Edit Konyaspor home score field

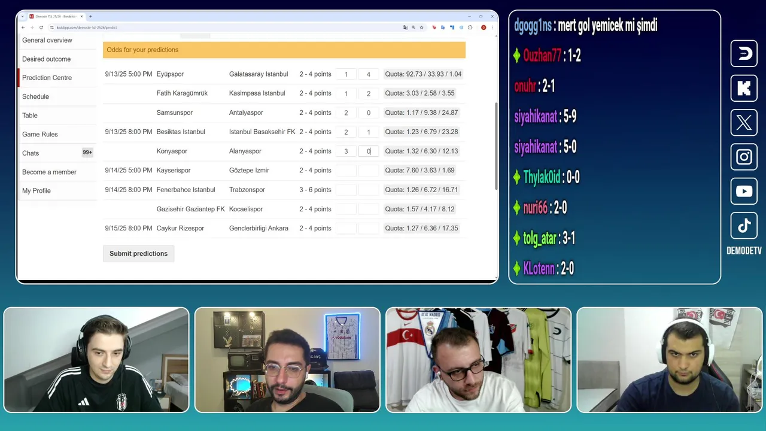(346, 151)
